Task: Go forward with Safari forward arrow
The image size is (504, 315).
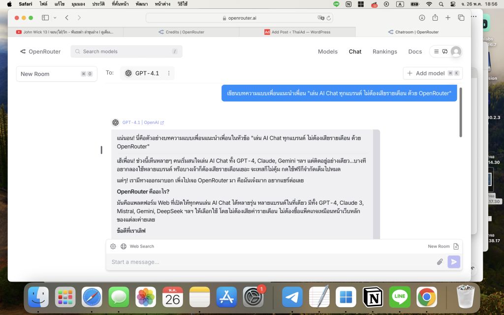Action: coord(79,18)
